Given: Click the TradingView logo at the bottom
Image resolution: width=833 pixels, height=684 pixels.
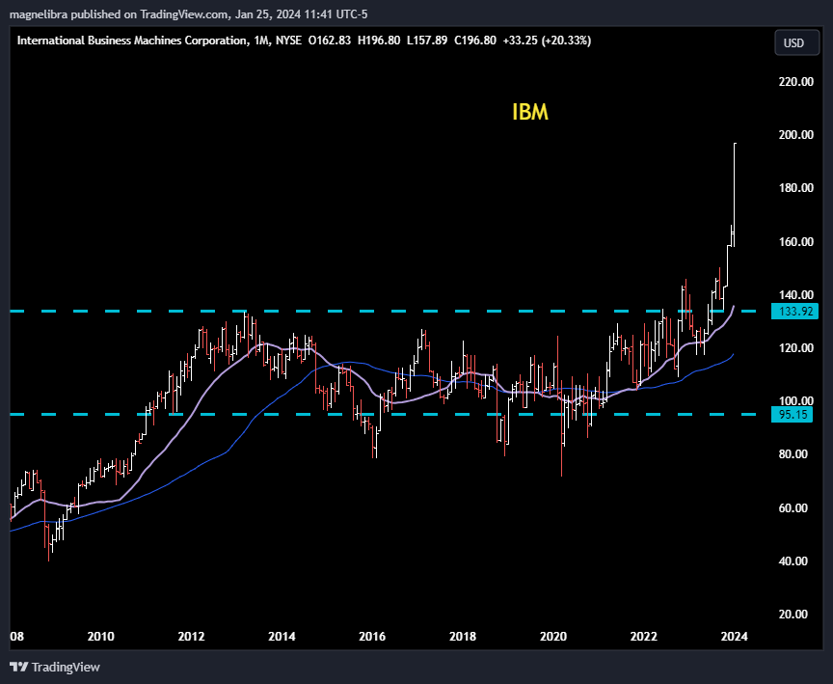Looking at the screenshot, I should (55, 667).
